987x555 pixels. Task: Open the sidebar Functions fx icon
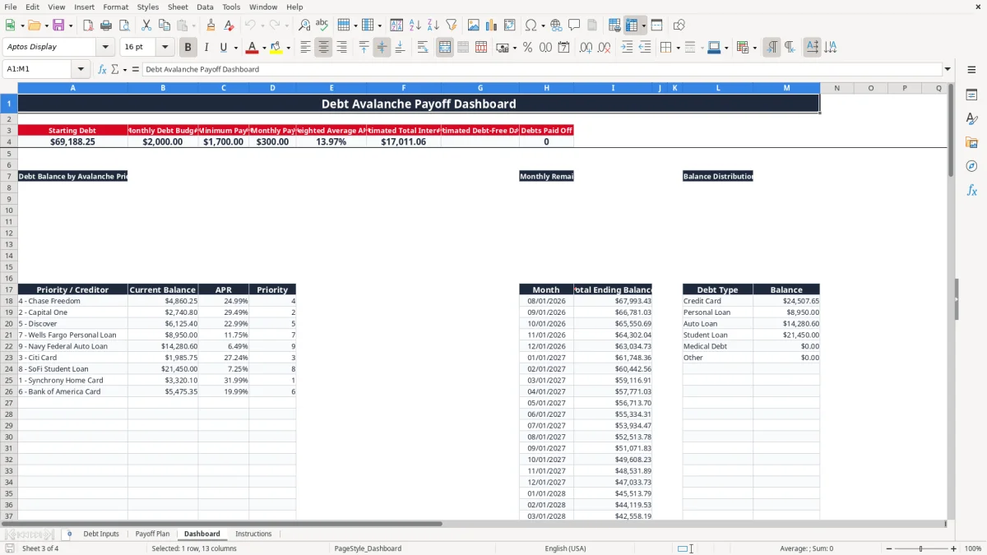[x=971, y=190]
